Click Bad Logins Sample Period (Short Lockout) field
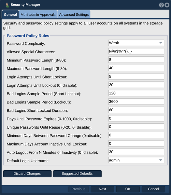The width and height of the screenshot is (171, 195). pyautogui.click(x=136, y=93)
